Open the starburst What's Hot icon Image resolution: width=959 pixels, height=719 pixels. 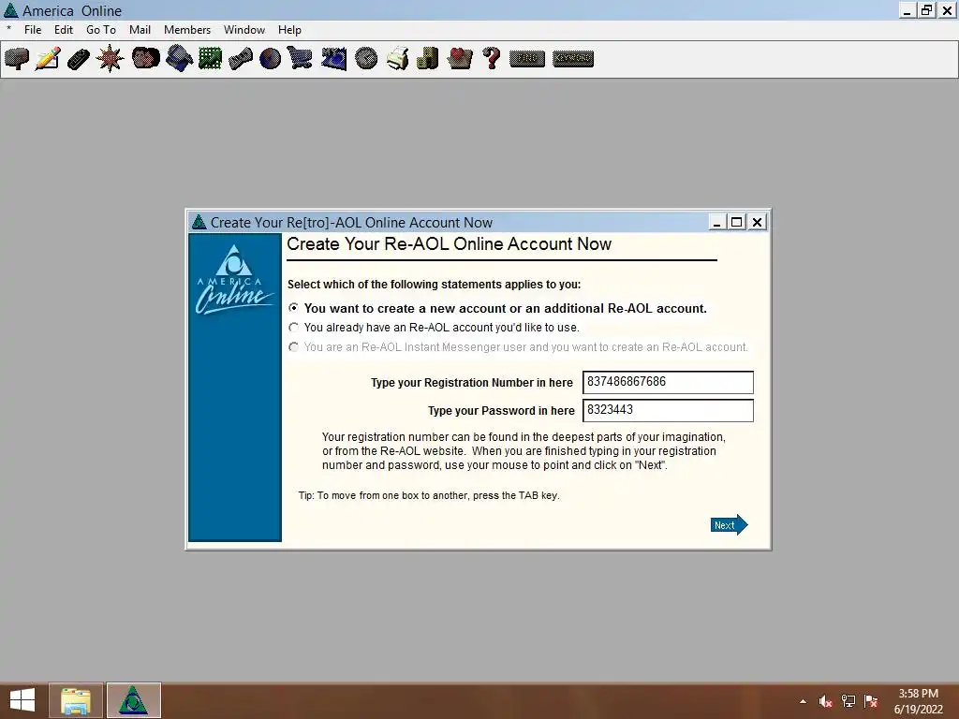click(111, 59)
